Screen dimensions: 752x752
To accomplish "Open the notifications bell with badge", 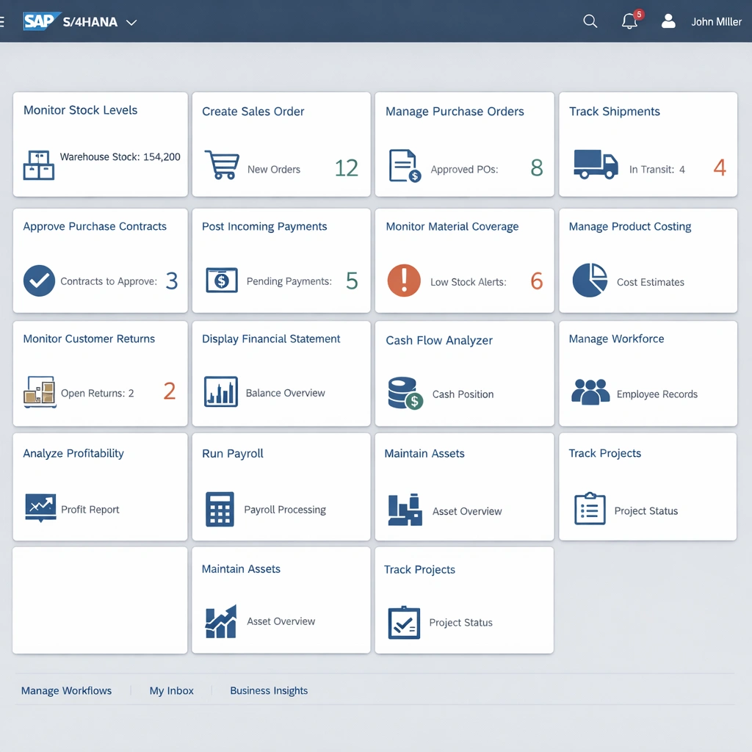I will pos(629,21).
